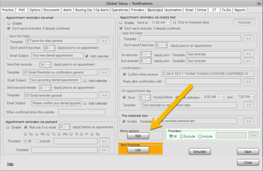Click the >> button beside Reply after confirmation field
Screen dimensions: 263x171
[x=248, y=82]
